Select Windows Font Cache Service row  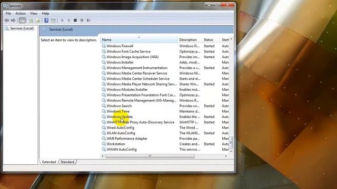(x=128, y=51)
